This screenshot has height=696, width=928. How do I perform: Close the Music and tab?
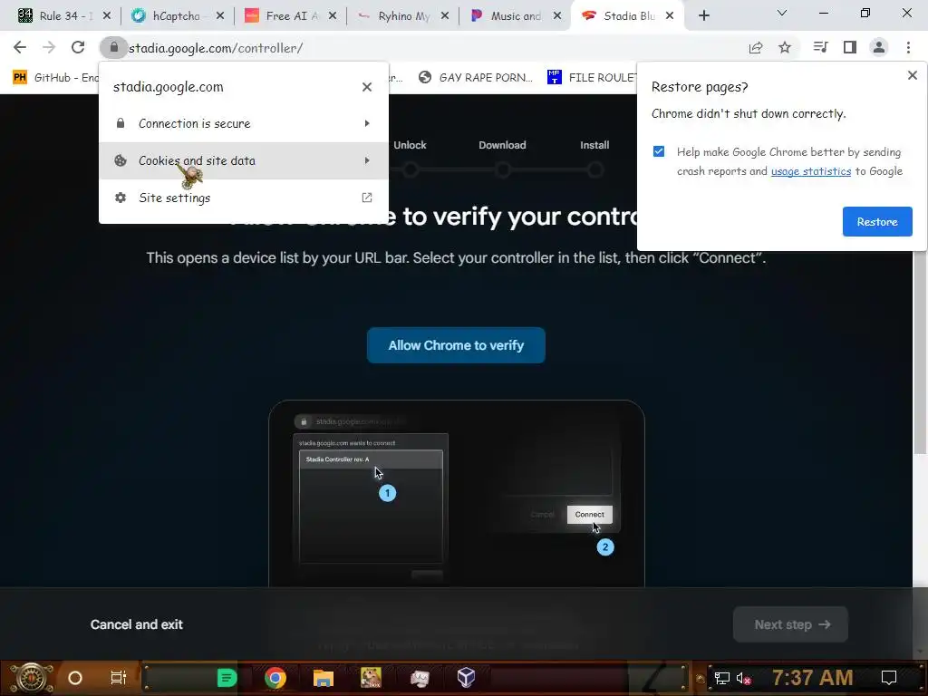pos(557,16)
